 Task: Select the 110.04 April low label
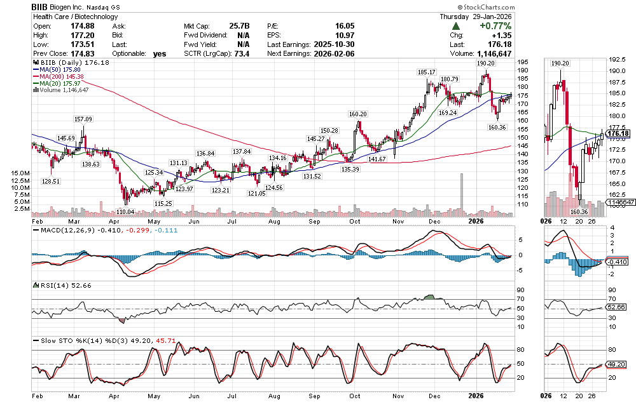click(126, 211)
